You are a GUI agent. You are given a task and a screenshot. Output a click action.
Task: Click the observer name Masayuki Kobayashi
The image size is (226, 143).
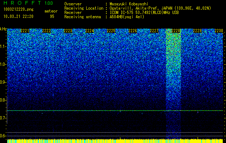tap(129, 4)
